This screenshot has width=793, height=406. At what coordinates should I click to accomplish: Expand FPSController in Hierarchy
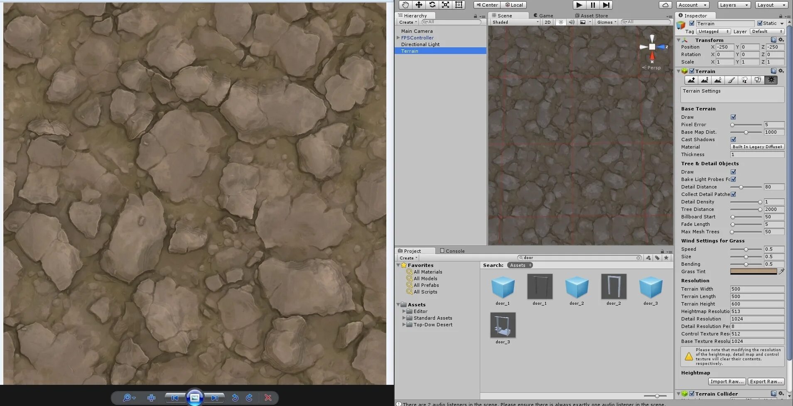click(x=398, y=38)
